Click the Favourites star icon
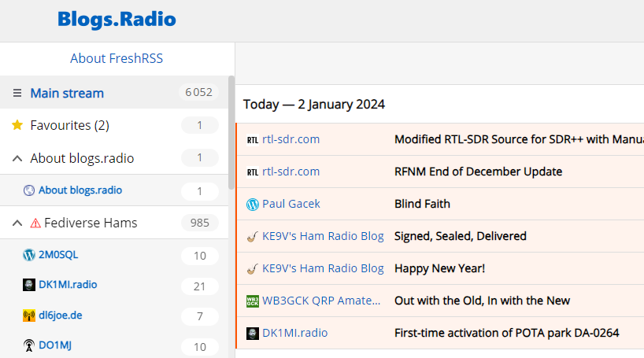Image resolution: width=644 pixels, height=358 pixels. pyautogui.click(x=17, y=125)
